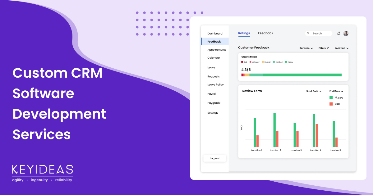Click the Filters funnel icon
This screenshot has height=195, width=373.
328,48
